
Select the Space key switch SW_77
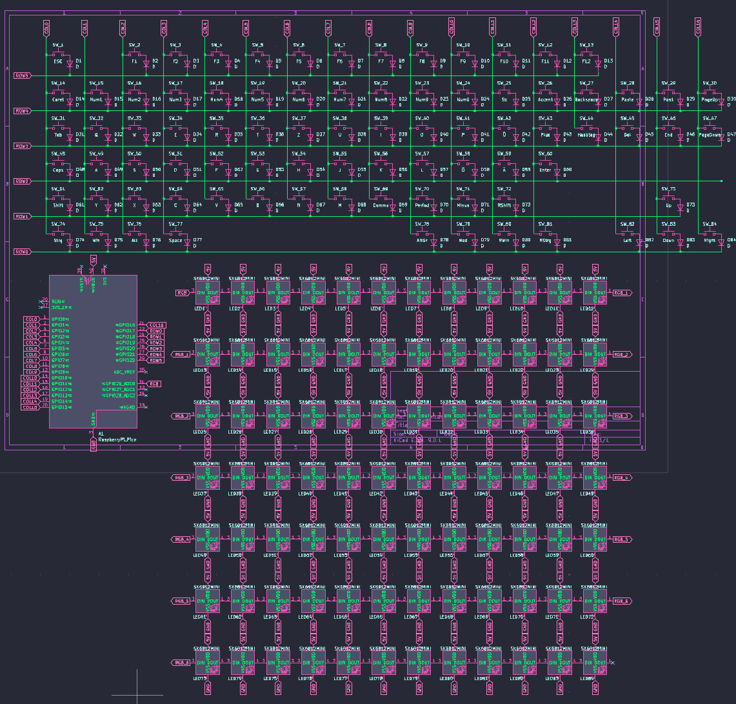coord(175,233)
